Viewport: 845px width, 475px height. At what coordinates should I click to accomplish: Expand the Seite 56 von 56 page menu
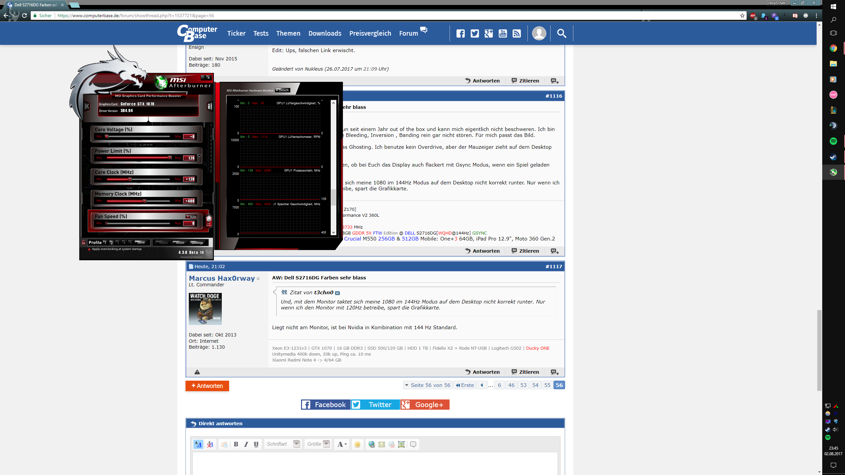(x=427, y=385)
